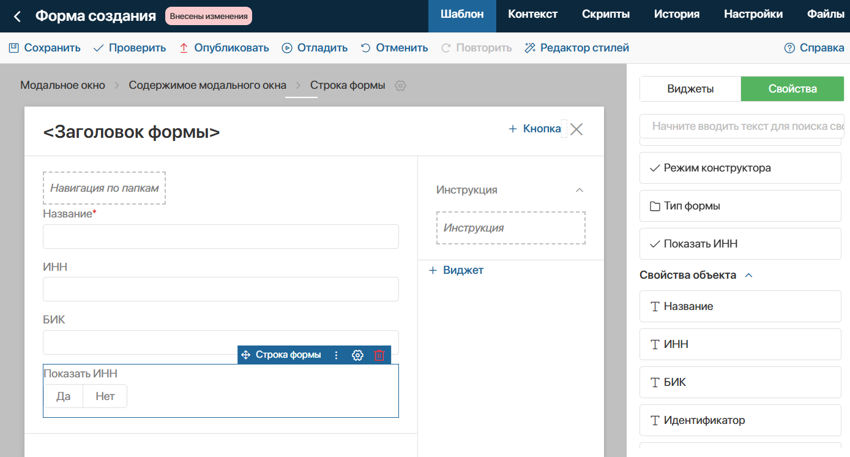The height and width of the screenshot is (457, 850).
Task: Switch to Свойства panel tab
Action: (x=792, y=89)
